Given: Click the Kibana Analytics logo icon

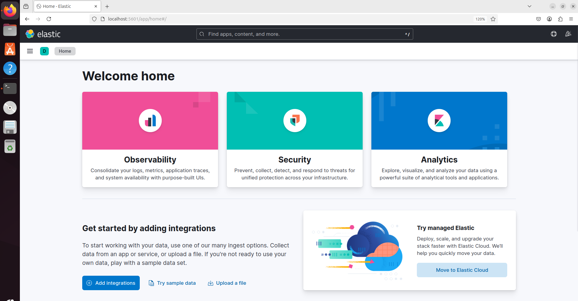Looking at the screenshot, I should pos(439,120).
